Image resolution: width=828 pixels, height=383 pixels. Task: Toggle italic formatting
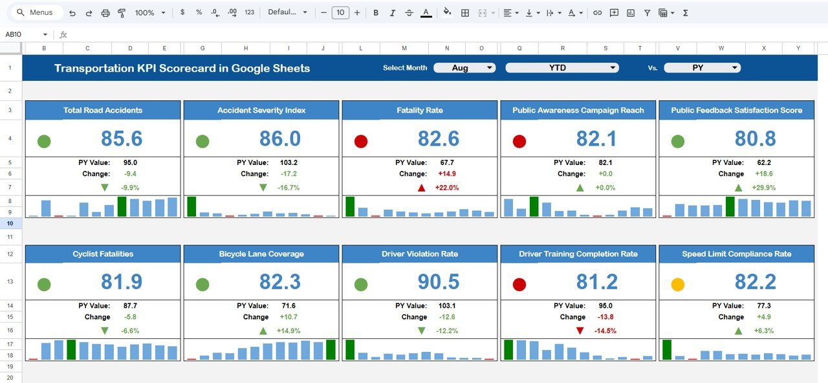(393, 12)
